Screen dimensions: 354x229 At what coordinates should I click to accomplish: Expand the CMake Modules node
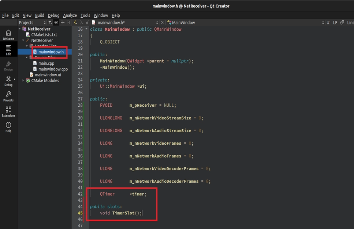tap(23, 80)
